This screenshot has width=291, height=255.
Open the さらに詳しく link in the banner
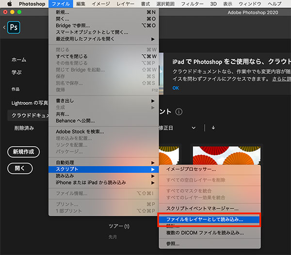tap(281, 79)
